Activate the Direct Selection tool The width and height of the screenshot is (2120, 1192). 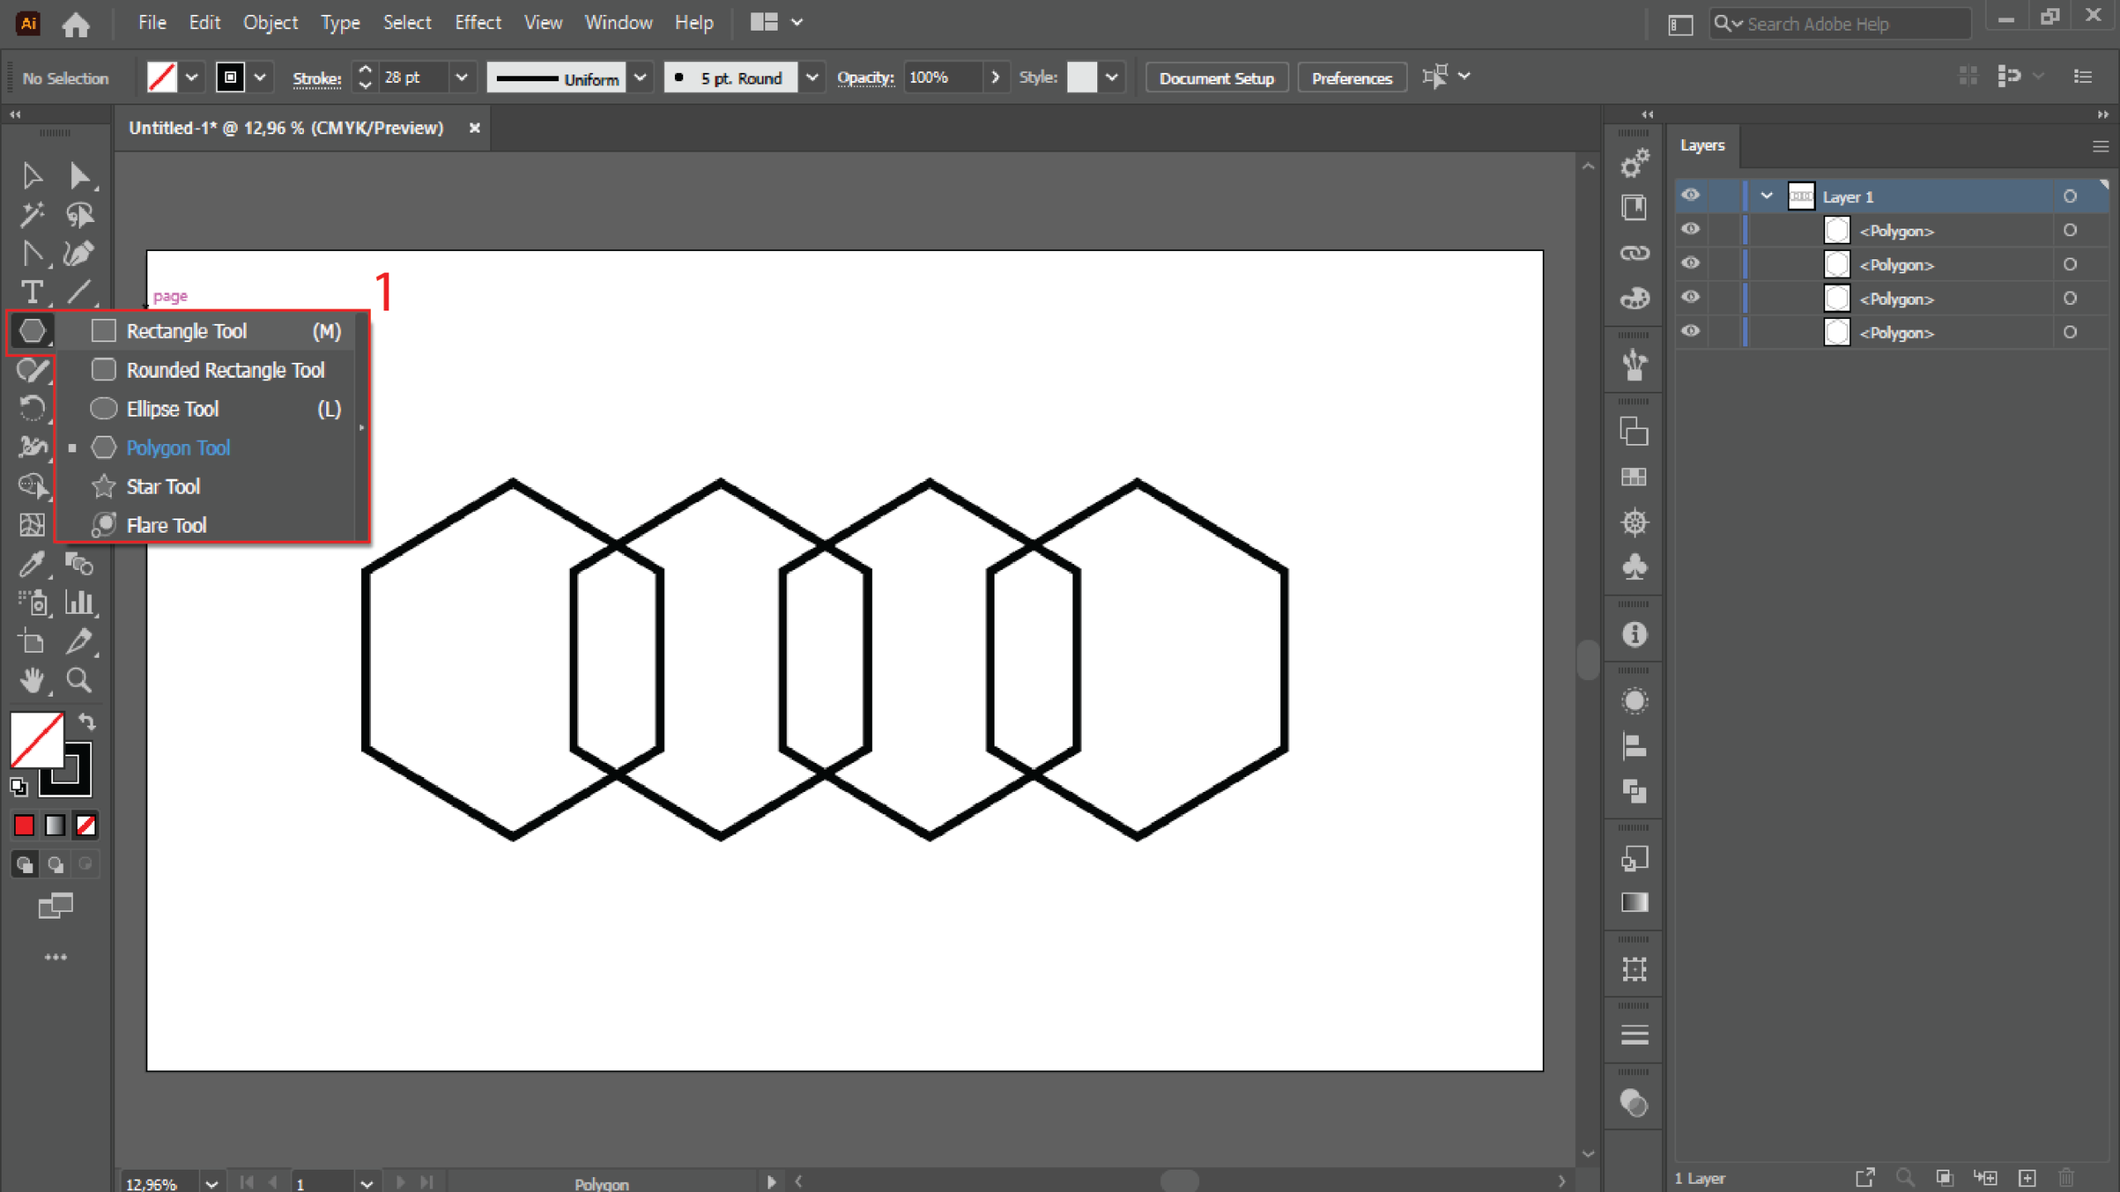pos(79,176)
